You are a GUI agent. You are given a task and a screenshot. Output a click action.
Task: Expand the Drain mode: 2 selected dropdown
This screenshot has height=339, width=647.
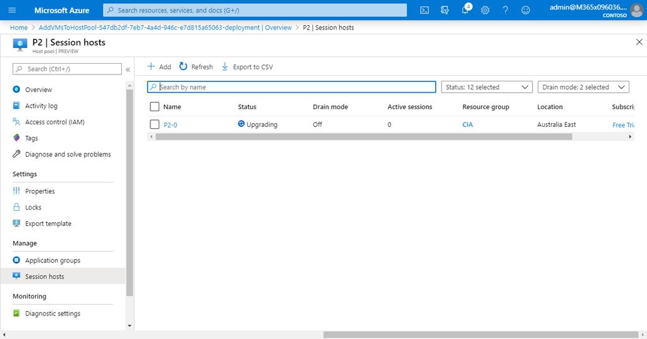(x=583, y=87)
